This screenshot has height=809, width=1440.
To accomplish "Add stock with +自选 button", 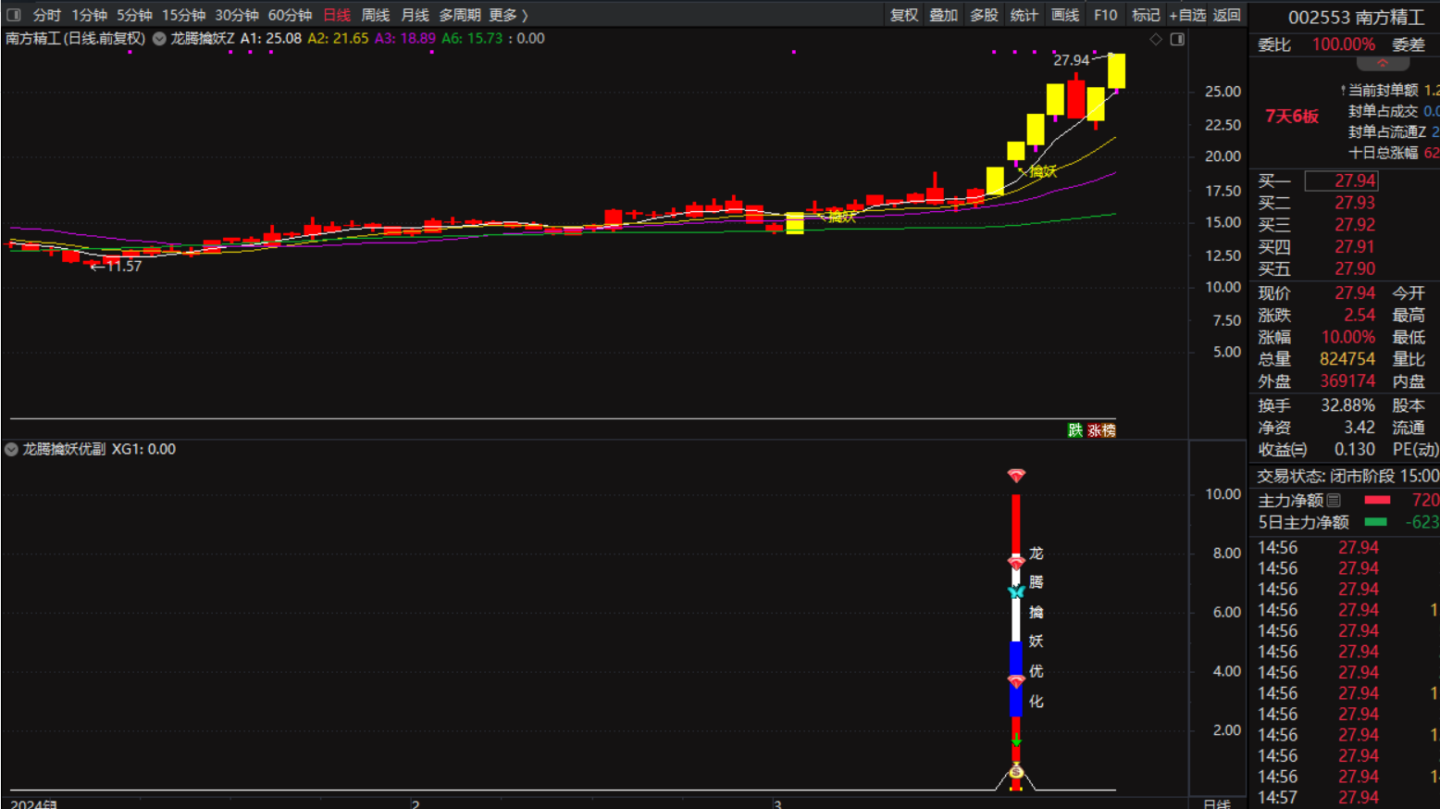I will pos(1187,15).
